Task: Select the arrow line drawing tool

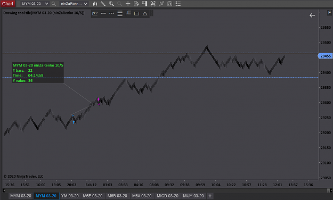Action: [111, 13]
